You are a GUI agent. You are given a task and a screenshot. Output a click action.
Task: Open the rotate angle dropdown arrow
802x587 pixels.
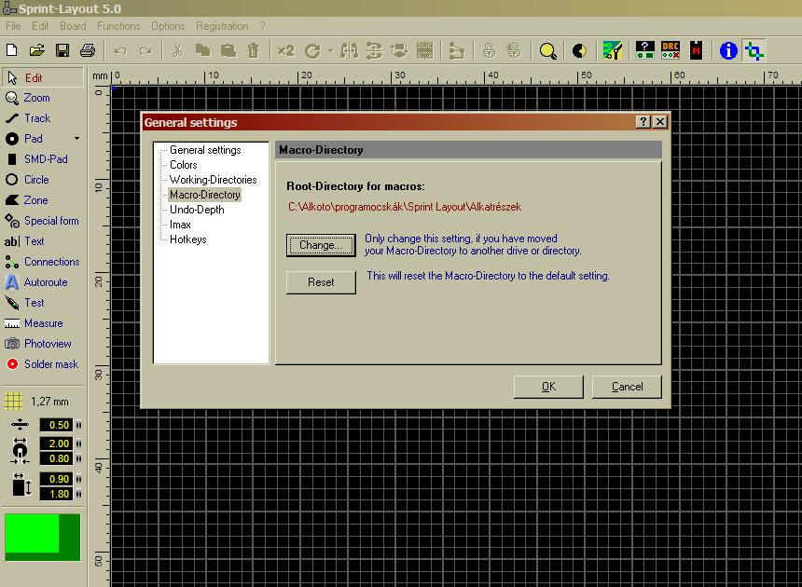(330, 50)
